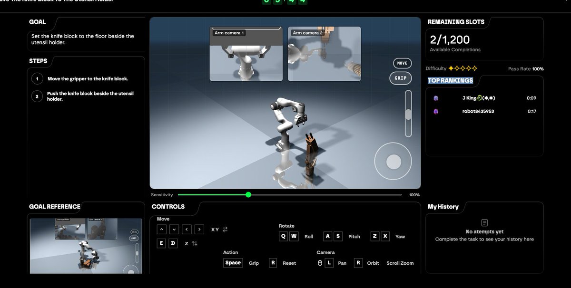Select the CONTROLS tab header
This screenshot has height=288, width=571.
[x=168, y=207]
